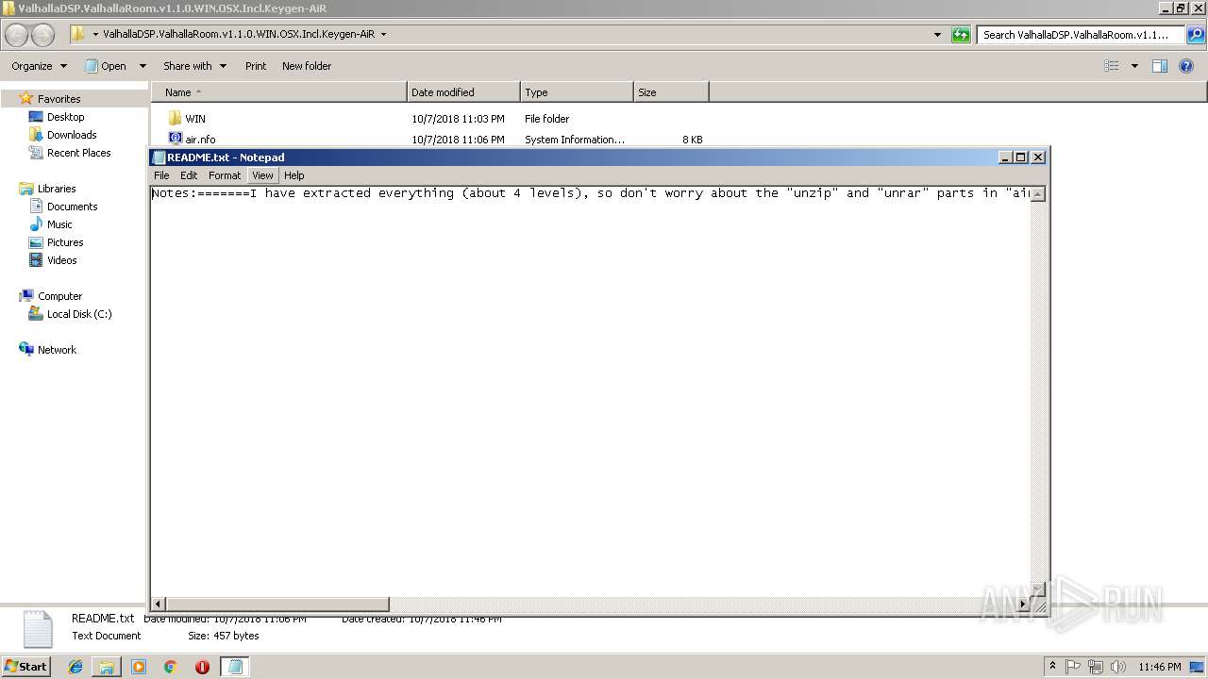
Task: Open the Videos library
Action: [x=61, y=260]
